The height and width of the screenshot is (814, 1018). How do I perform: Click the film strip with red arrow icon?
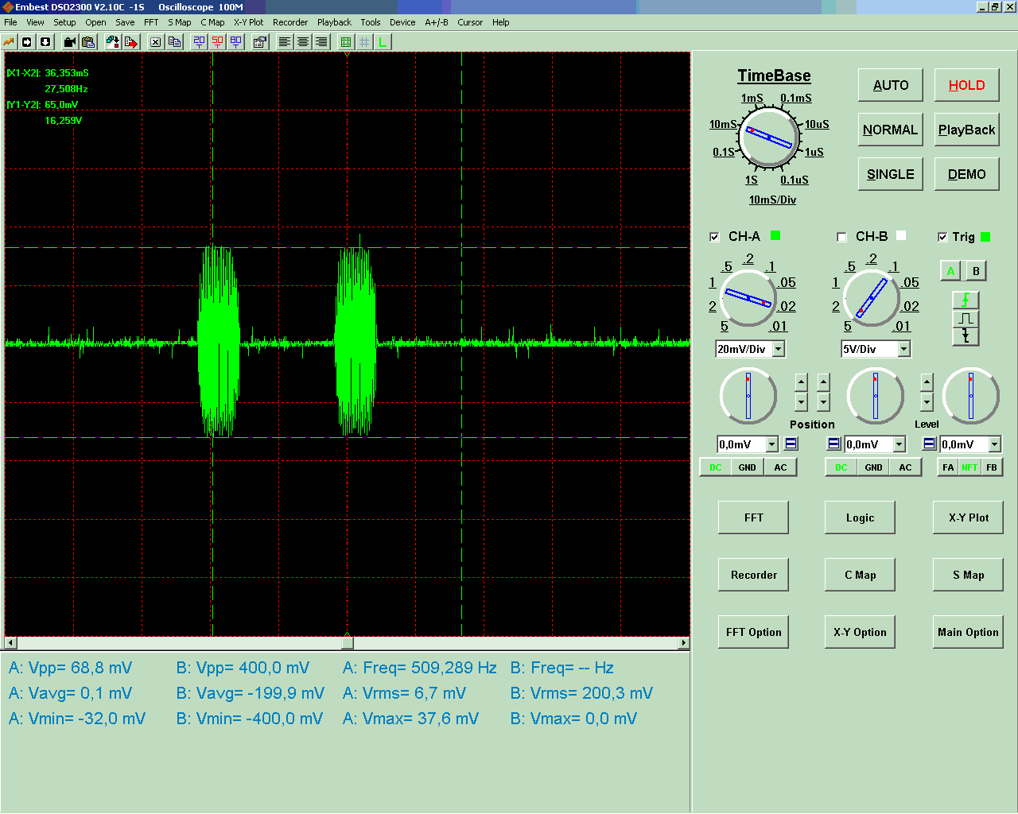[131, 42]
